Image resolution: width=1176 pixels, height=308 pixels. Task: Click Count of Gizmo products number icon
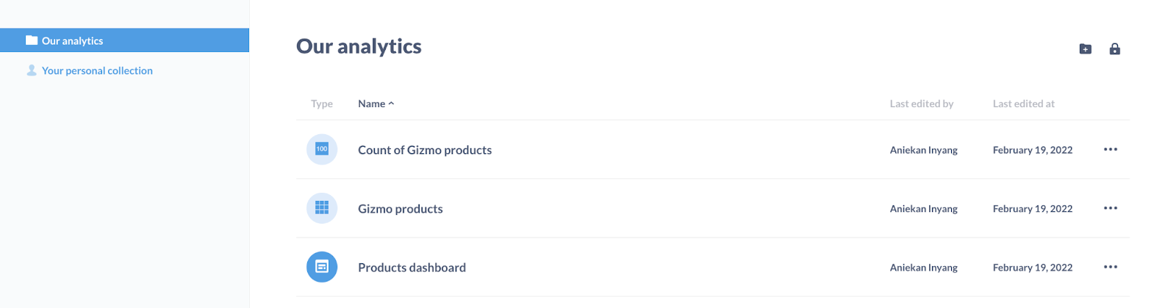(322, 150)
